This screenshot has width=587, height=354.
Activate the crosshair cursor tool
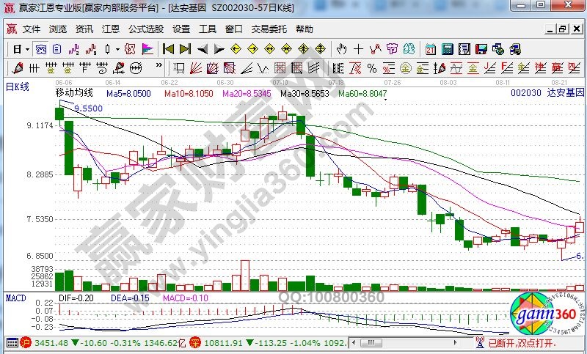click(358, 49)
